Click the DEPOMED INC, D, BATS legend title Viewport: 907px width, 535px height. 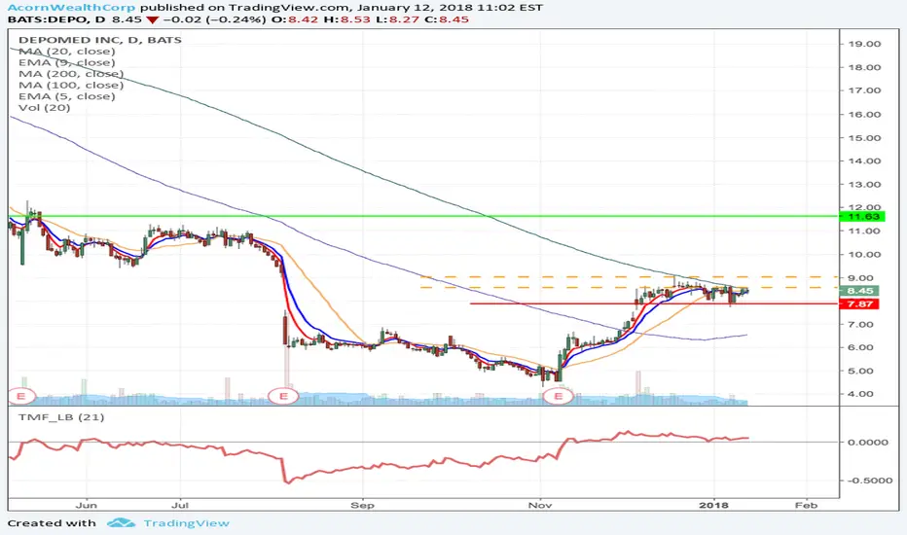coord(100,40)
